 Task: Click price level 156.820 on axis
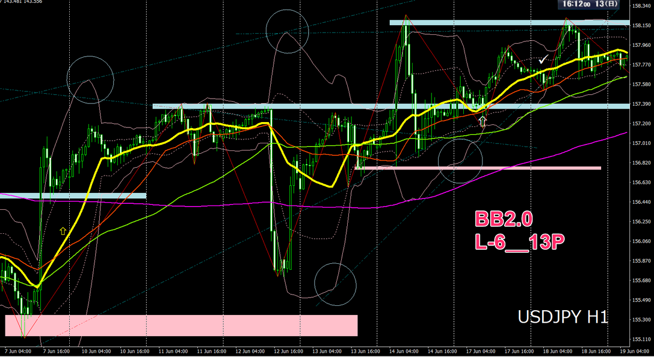pos(642,163)
